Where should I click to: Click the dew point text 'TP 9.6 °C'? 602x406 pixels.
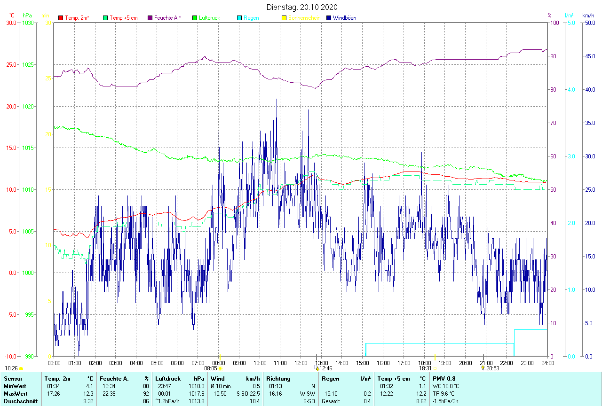tap(444, 394)
